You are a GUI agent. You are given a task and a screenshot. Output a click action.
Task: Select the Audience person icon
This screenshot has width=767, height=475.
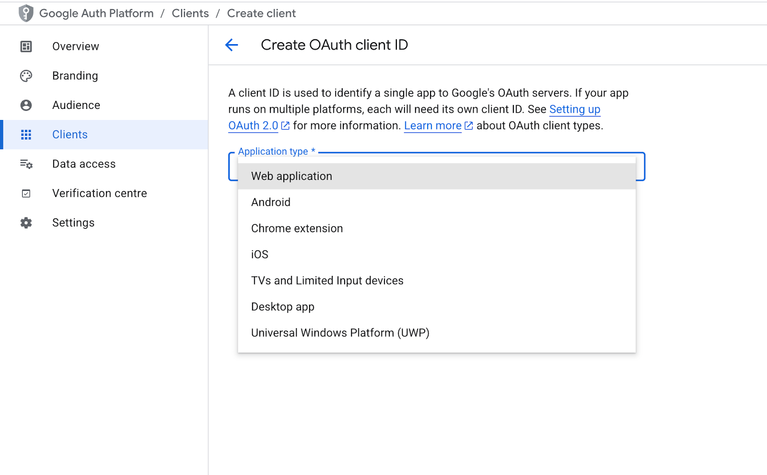pos(26,105)
